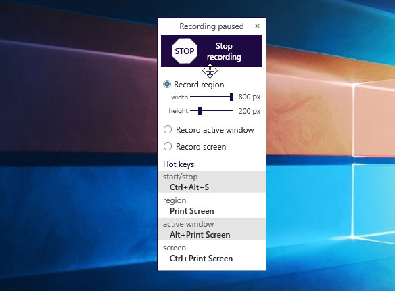The height and width of the screenshot is (291, 395).
Task: Click the Stop recording button text
Action: click(x=224, y=51)
